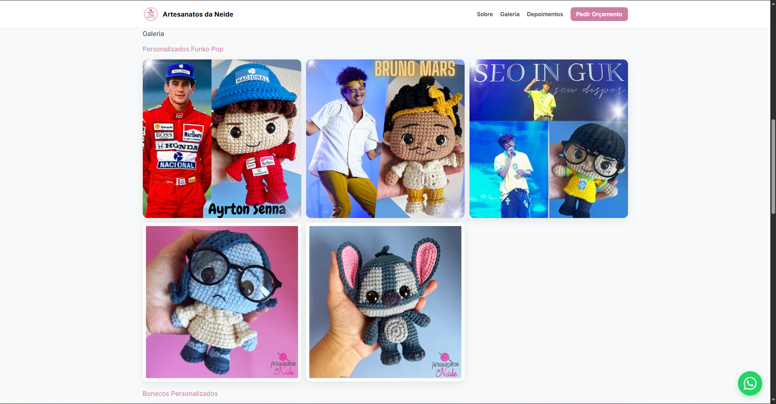
Task: Click the vertical page scrollbar thumb
Action: (x=773, y=167)
